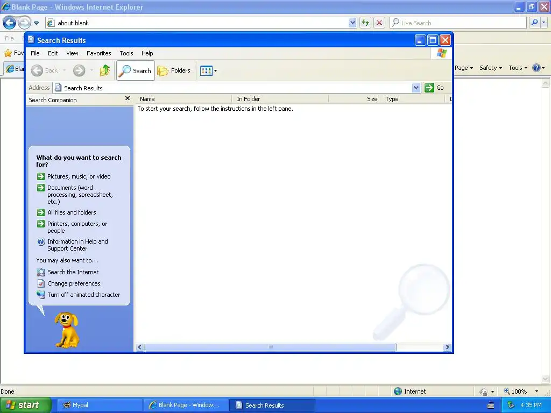Screen dimensions: 551x413
Task: Click the IE Refresh icon
Action: pos(365,23)
